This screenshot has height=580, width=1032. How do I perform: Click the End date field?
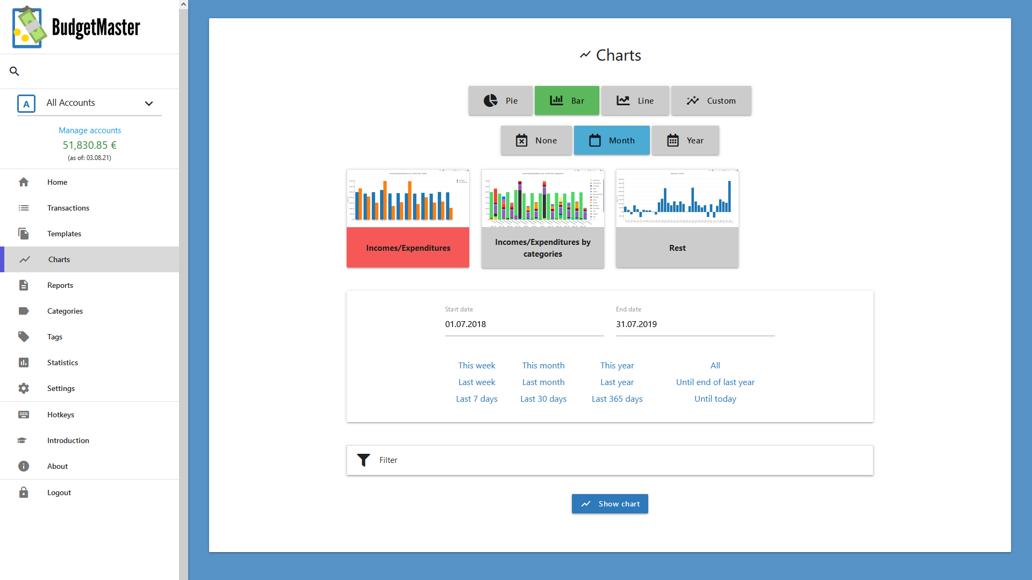point(696,324)
